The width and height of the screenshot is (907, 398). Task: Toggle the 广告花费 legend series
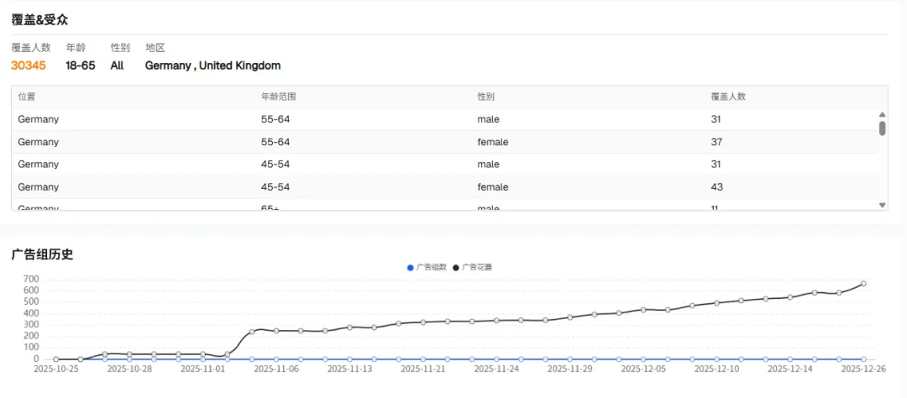tap(477, 267)
